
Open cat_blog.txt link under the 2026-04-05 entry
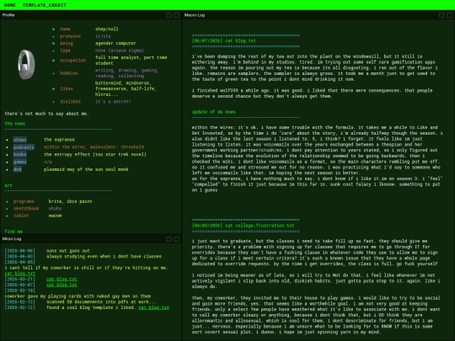coord(20,274)
